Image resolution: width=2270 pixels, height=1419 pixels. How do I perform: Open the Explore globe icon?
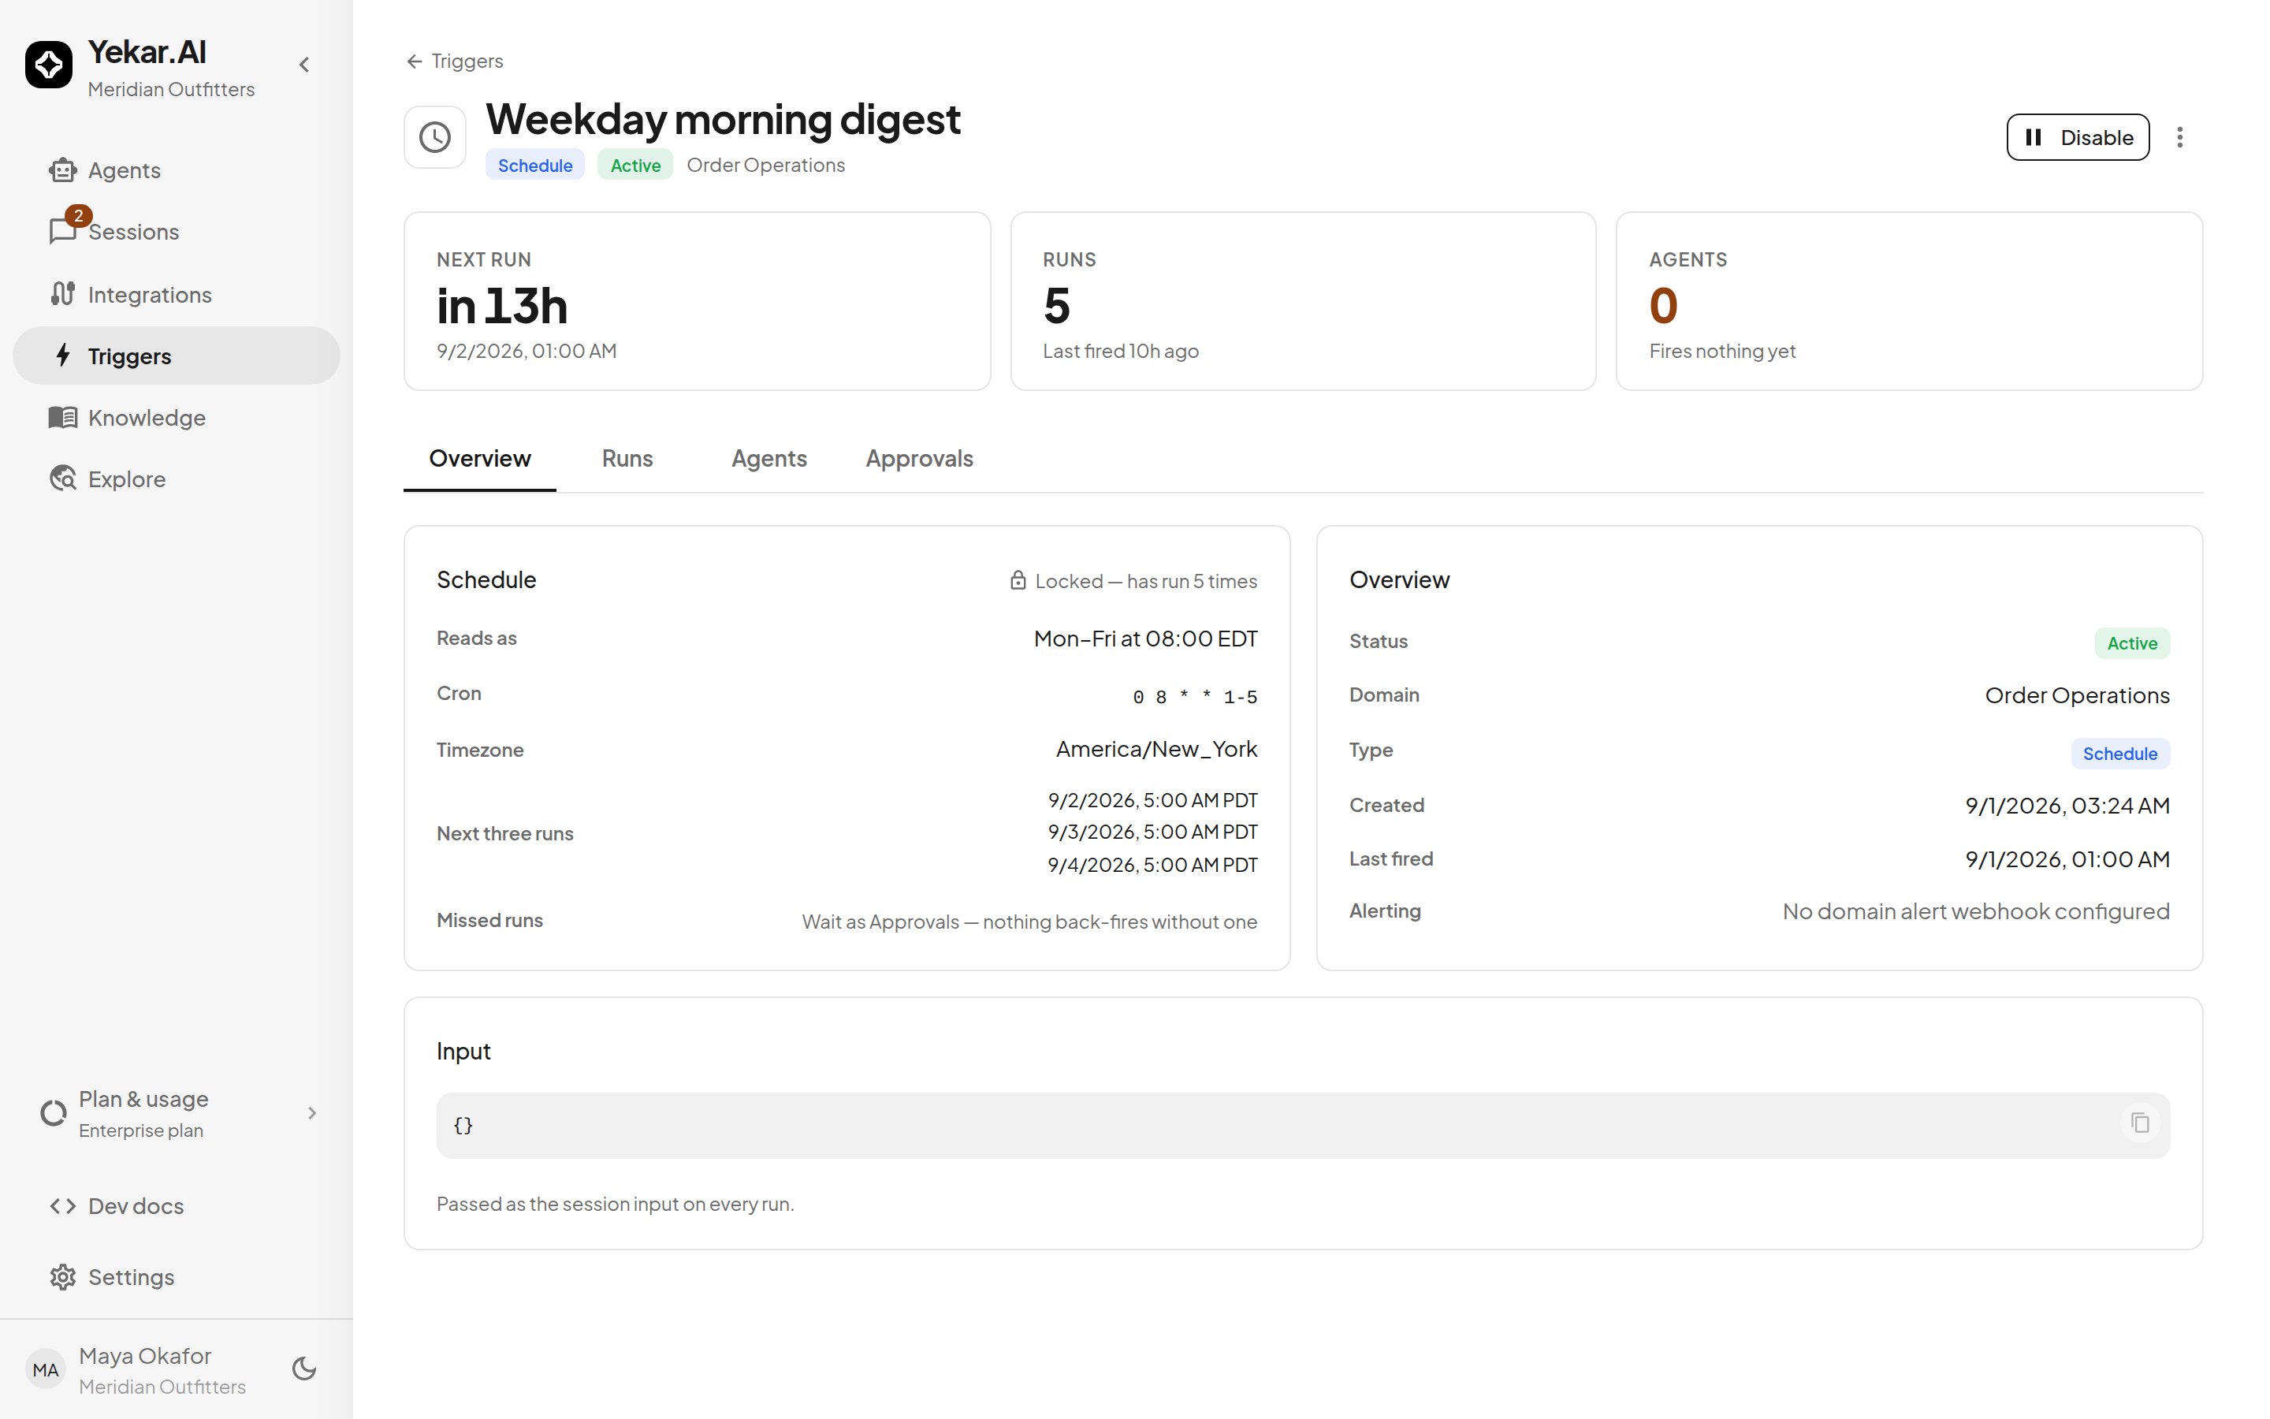[x=63, y=479]
